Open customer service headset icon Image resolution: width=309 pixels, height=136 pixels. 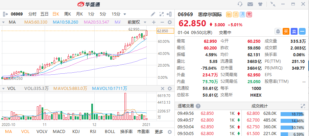point(240,4)
